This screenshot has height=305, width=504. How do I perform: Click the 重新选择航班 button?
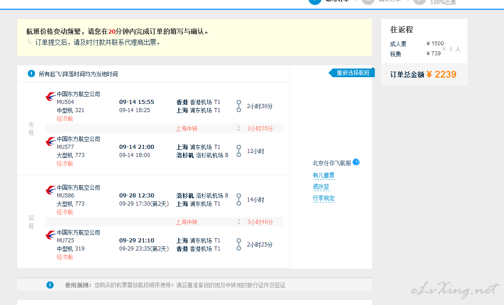coord(352,73)
